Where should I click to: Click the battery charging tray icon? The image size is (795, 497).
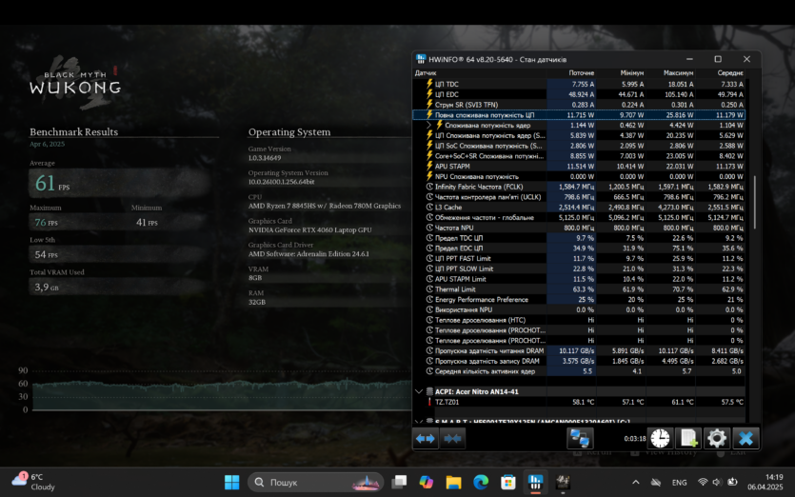coord(732,483)
